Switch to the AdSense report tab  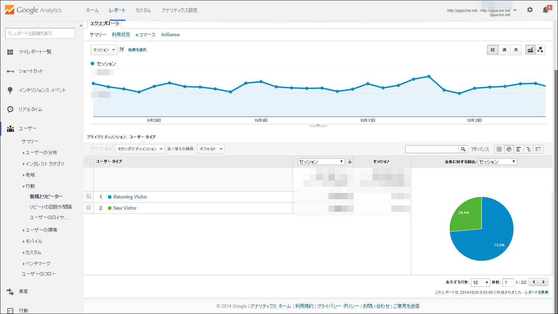170,35
